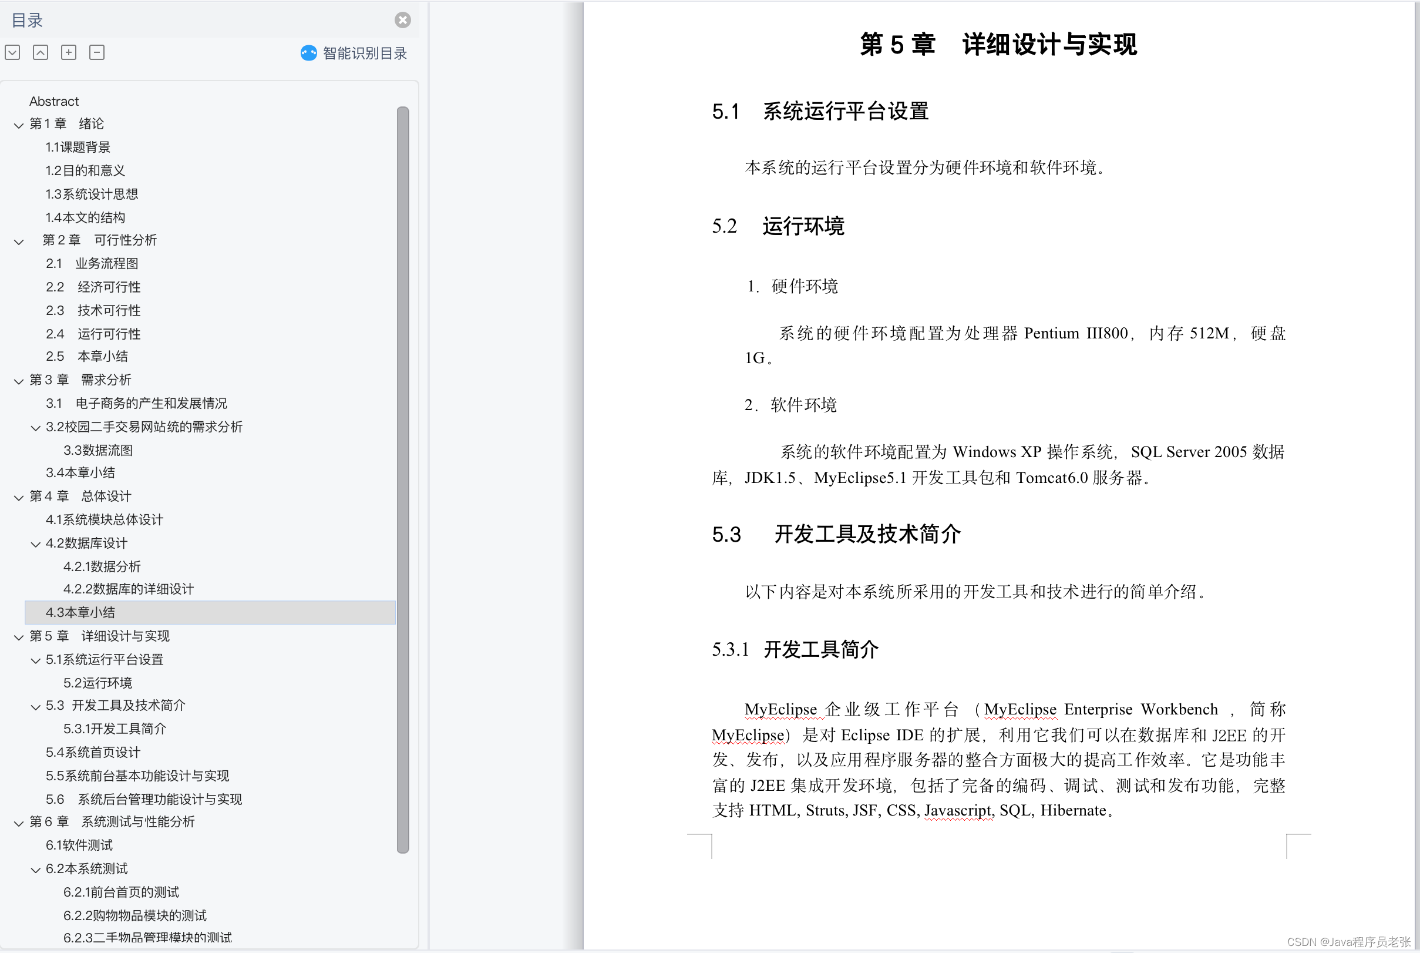Open 6.1软件测试 entry
Image resolution: width=1420 pixels, height=953 pixels.
[x=79, y=845]
